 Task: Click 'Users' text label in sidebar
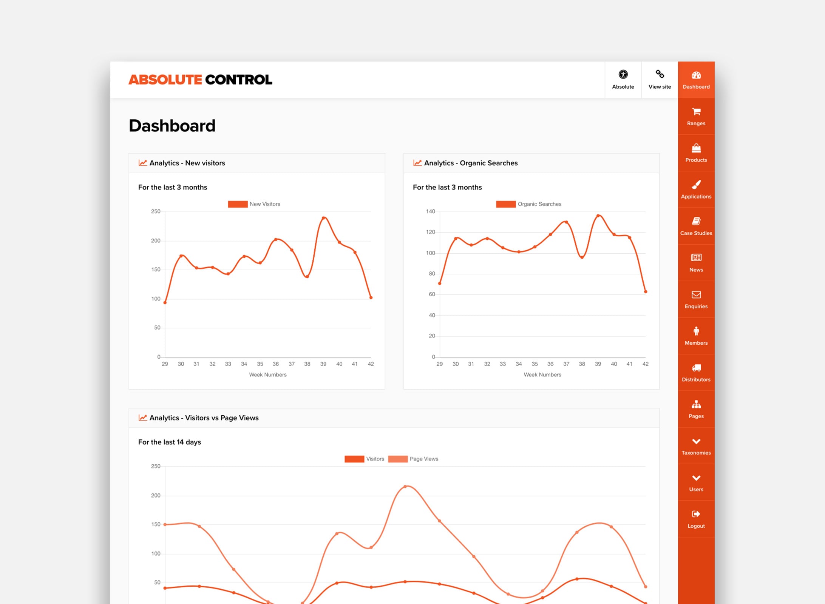pyautogui.click(x=696, y=490)
